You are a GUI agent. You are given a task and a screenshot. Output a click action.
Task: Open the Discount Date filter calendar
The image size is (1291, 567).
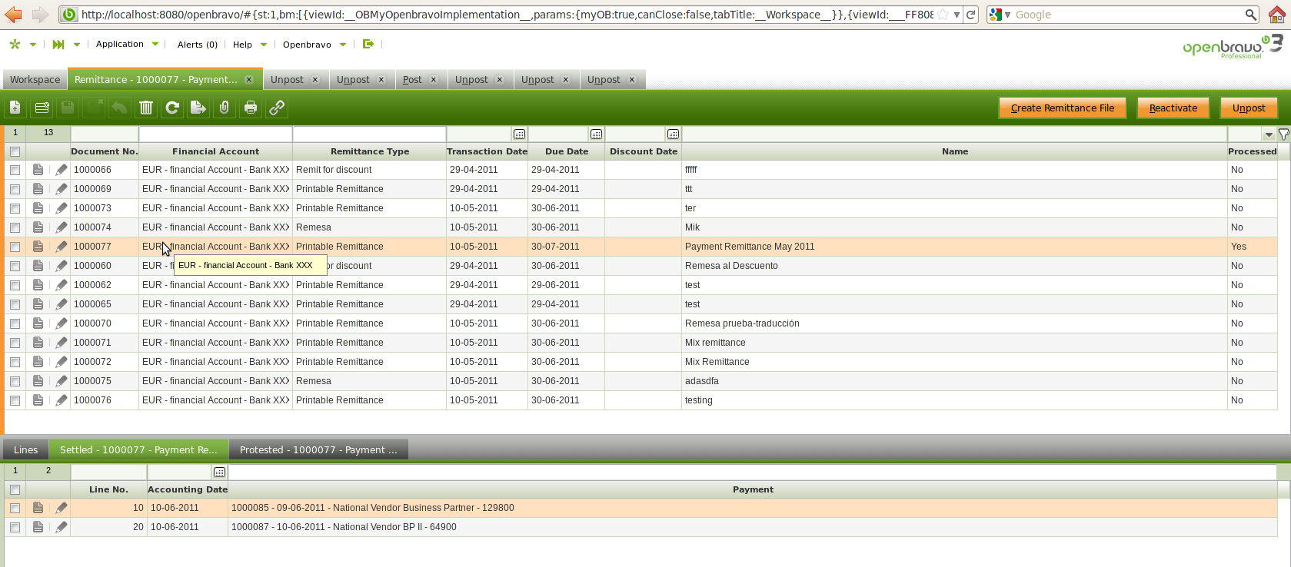point(674,134)
